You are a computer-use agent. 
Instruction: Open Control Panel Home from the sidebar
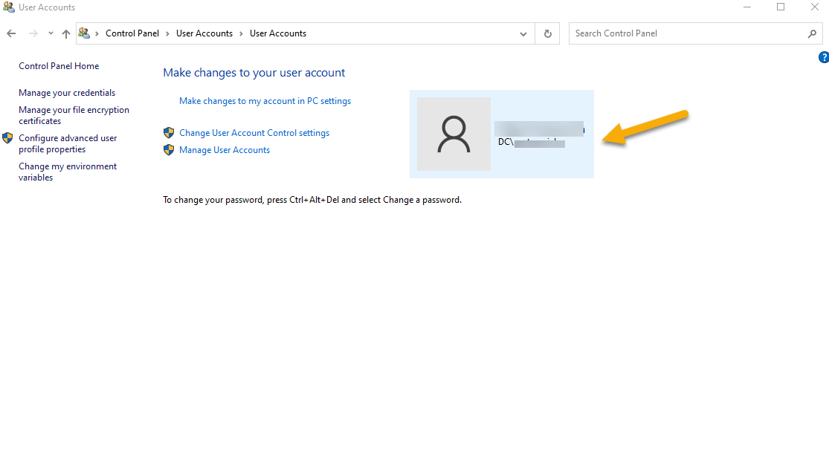point(59,66)
